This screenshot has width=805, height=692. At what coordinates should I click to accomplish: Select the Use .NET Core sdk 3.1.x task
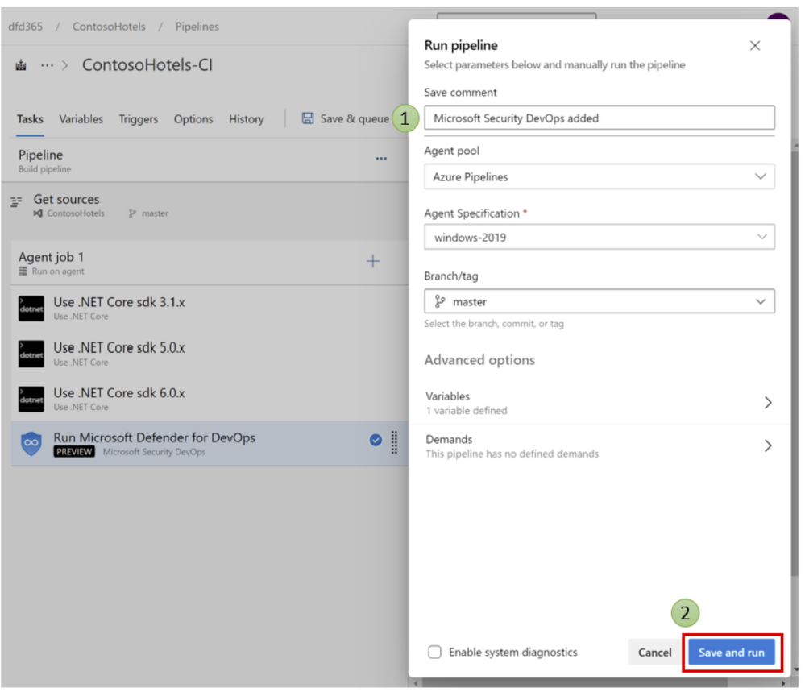(x=210, y=309)
